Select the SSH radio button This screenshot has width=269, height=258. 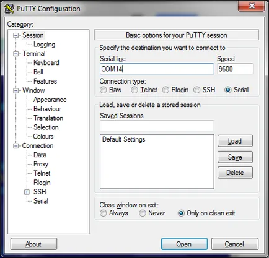tap(196, 90)
